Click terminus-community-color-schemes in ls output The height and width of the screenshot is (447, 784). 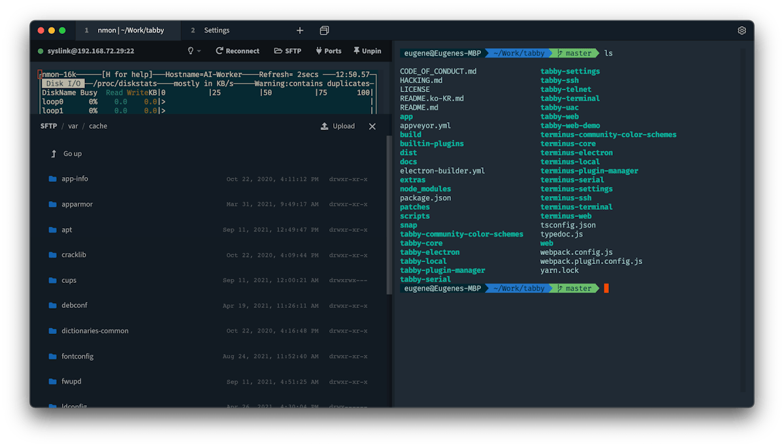608,135
